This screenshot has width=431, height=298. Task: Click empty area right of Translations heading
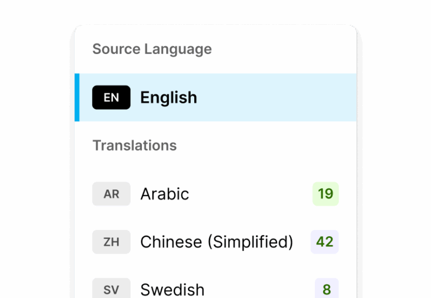tap(264, 146)
